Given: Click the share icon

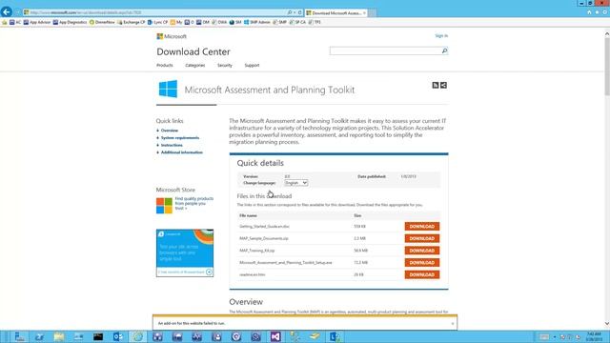Looking at the screenshot, I should point(443,85).
